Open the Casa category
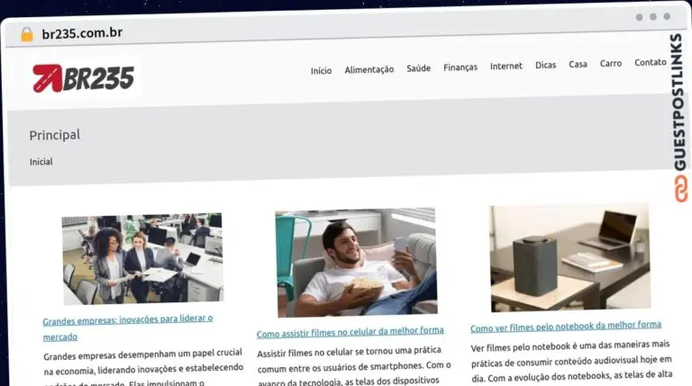 tap(578, 65)
